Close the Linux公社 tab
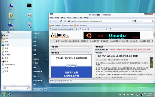155x97 pixels. (77, 29)
